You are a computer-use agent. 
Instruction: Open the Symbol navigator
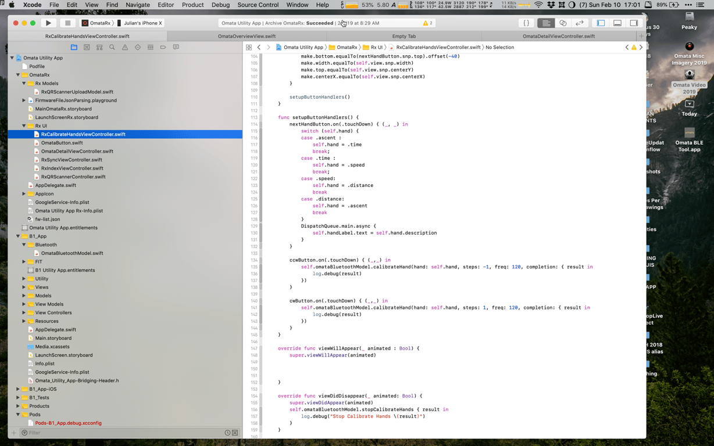click(x=99, y=47)
